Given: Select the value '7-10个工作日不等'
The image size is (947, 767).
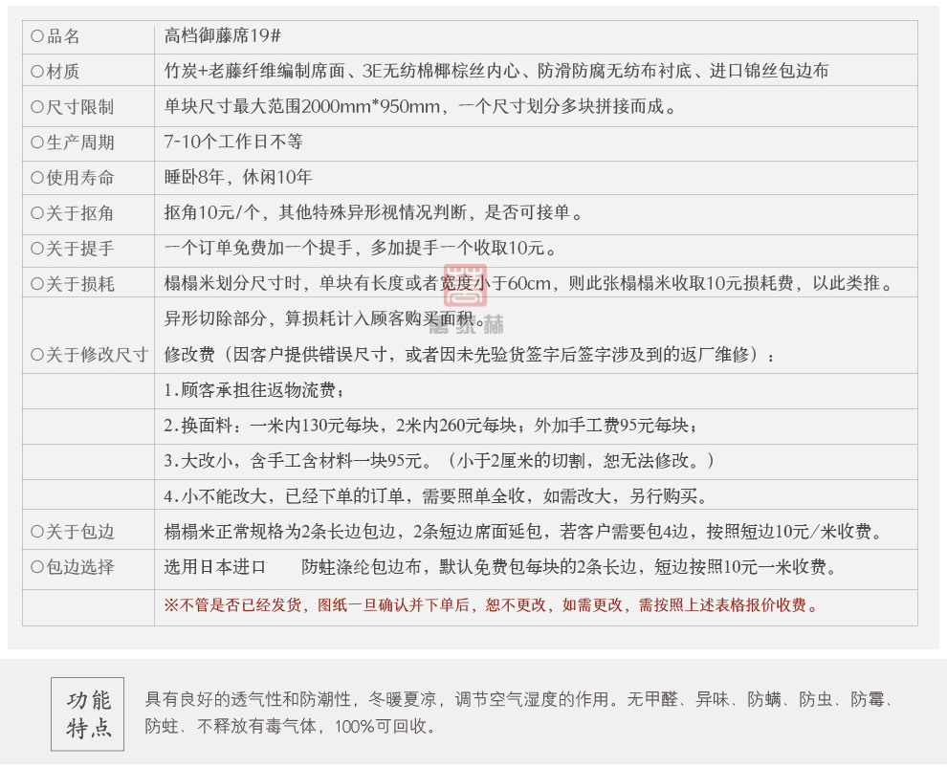Looking at the screenshot, I should tap(233, 142).
